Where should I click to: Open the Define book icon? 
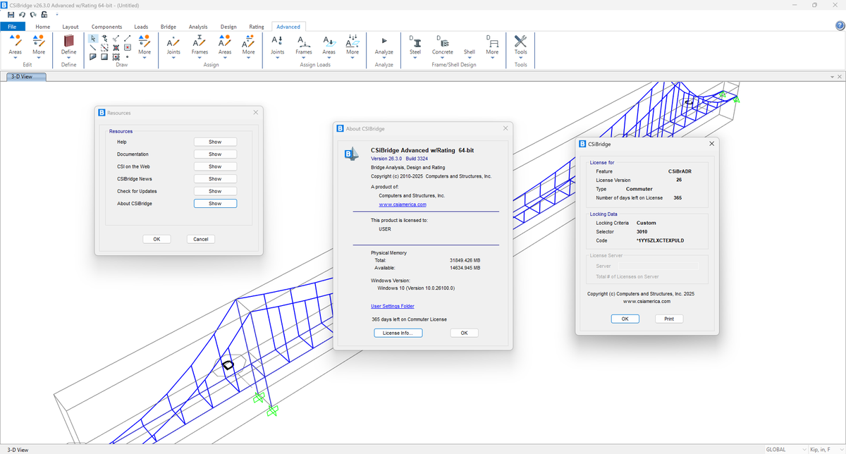point(68,40)
